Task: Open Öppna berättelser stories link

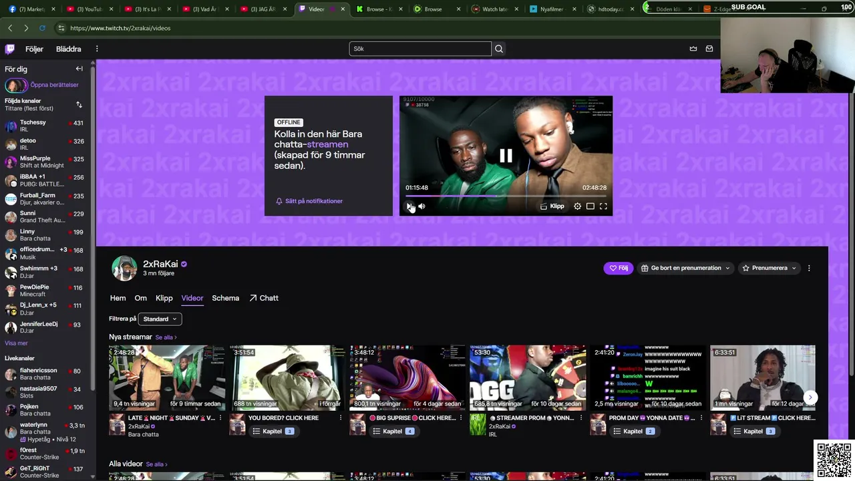Action: point(54,85)
